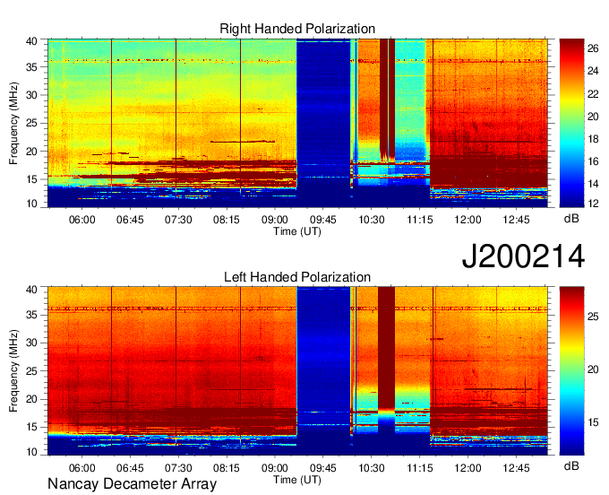
Task: Click 09:45 tick on Left Handed time axis
Action: point(323,468)
